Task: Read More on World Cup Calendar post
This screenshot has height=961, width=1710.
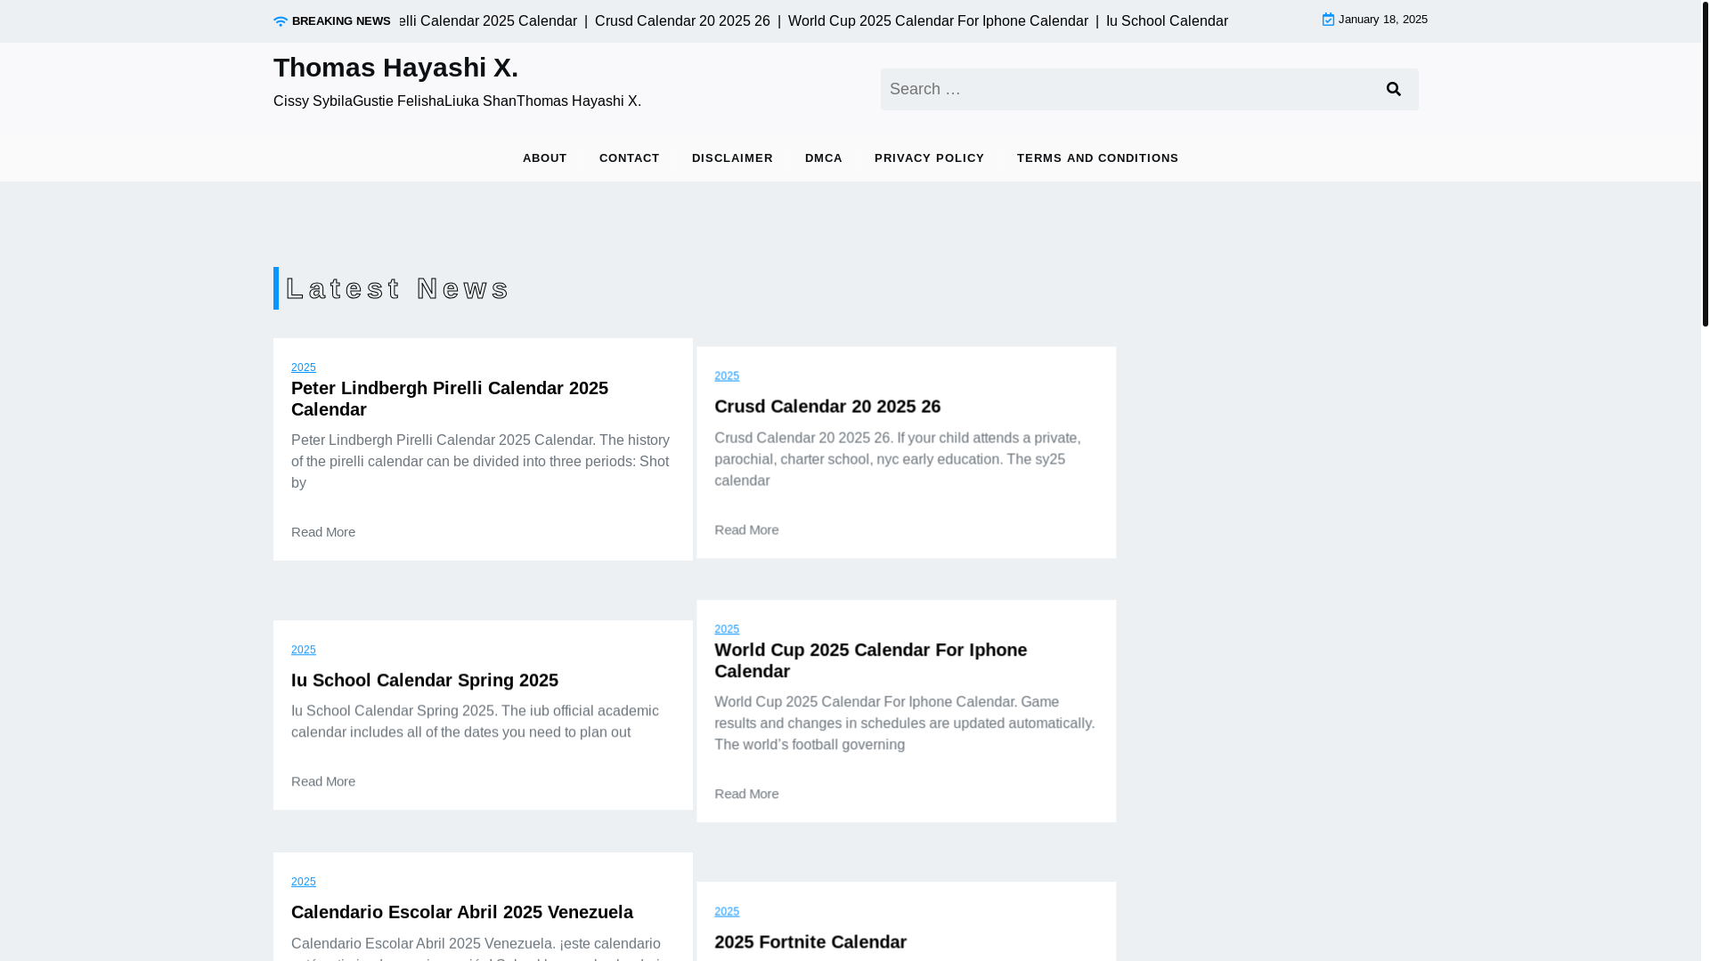Action: pyautogui.click(x=746, y=794)
